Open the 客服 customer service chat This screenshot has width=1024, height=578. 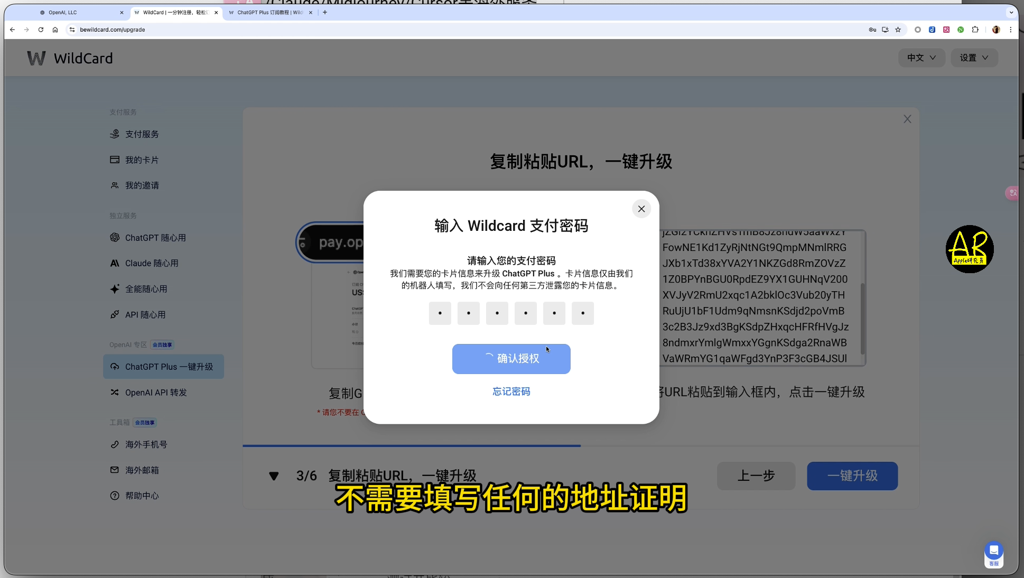[x=993, y=554]
